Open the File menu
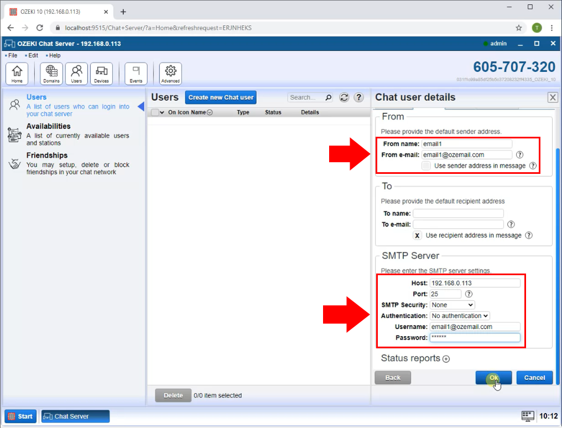The image size is (562, 428). [11, 55]
